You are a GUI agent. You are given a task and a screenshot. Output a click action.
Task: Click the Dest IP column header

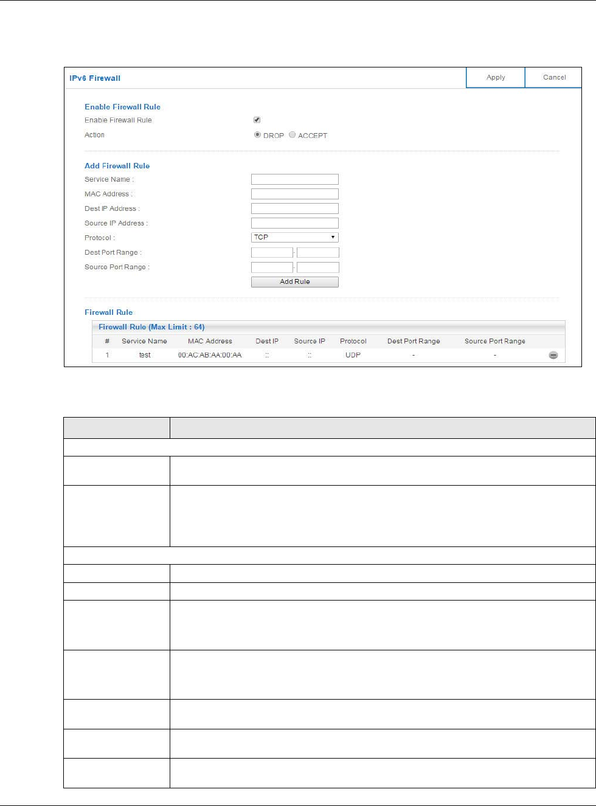click(x=267, y=341)
